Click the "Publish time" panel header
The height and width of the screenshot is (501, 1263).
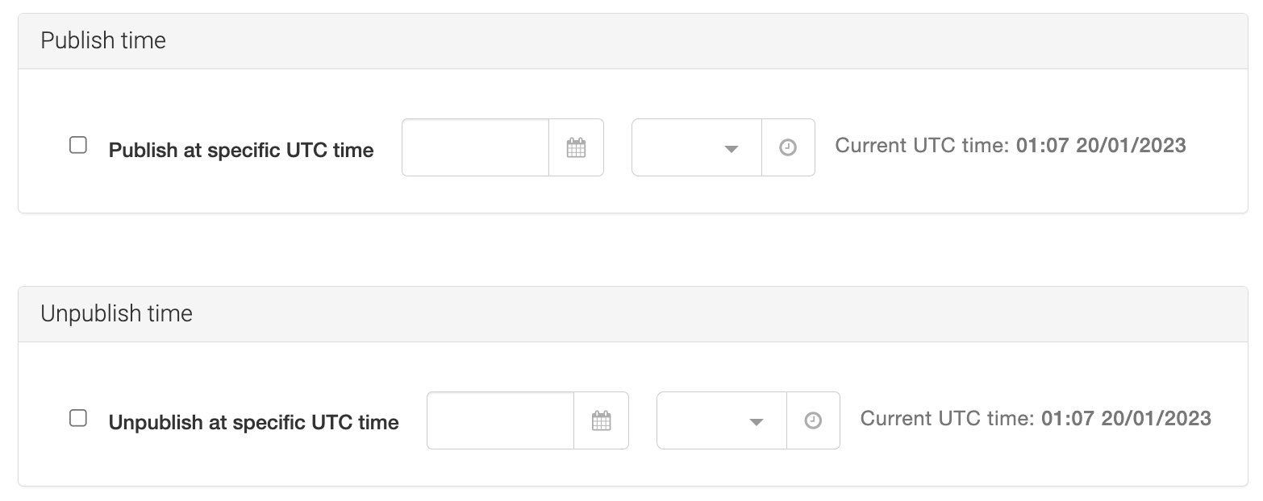[103, 40]
